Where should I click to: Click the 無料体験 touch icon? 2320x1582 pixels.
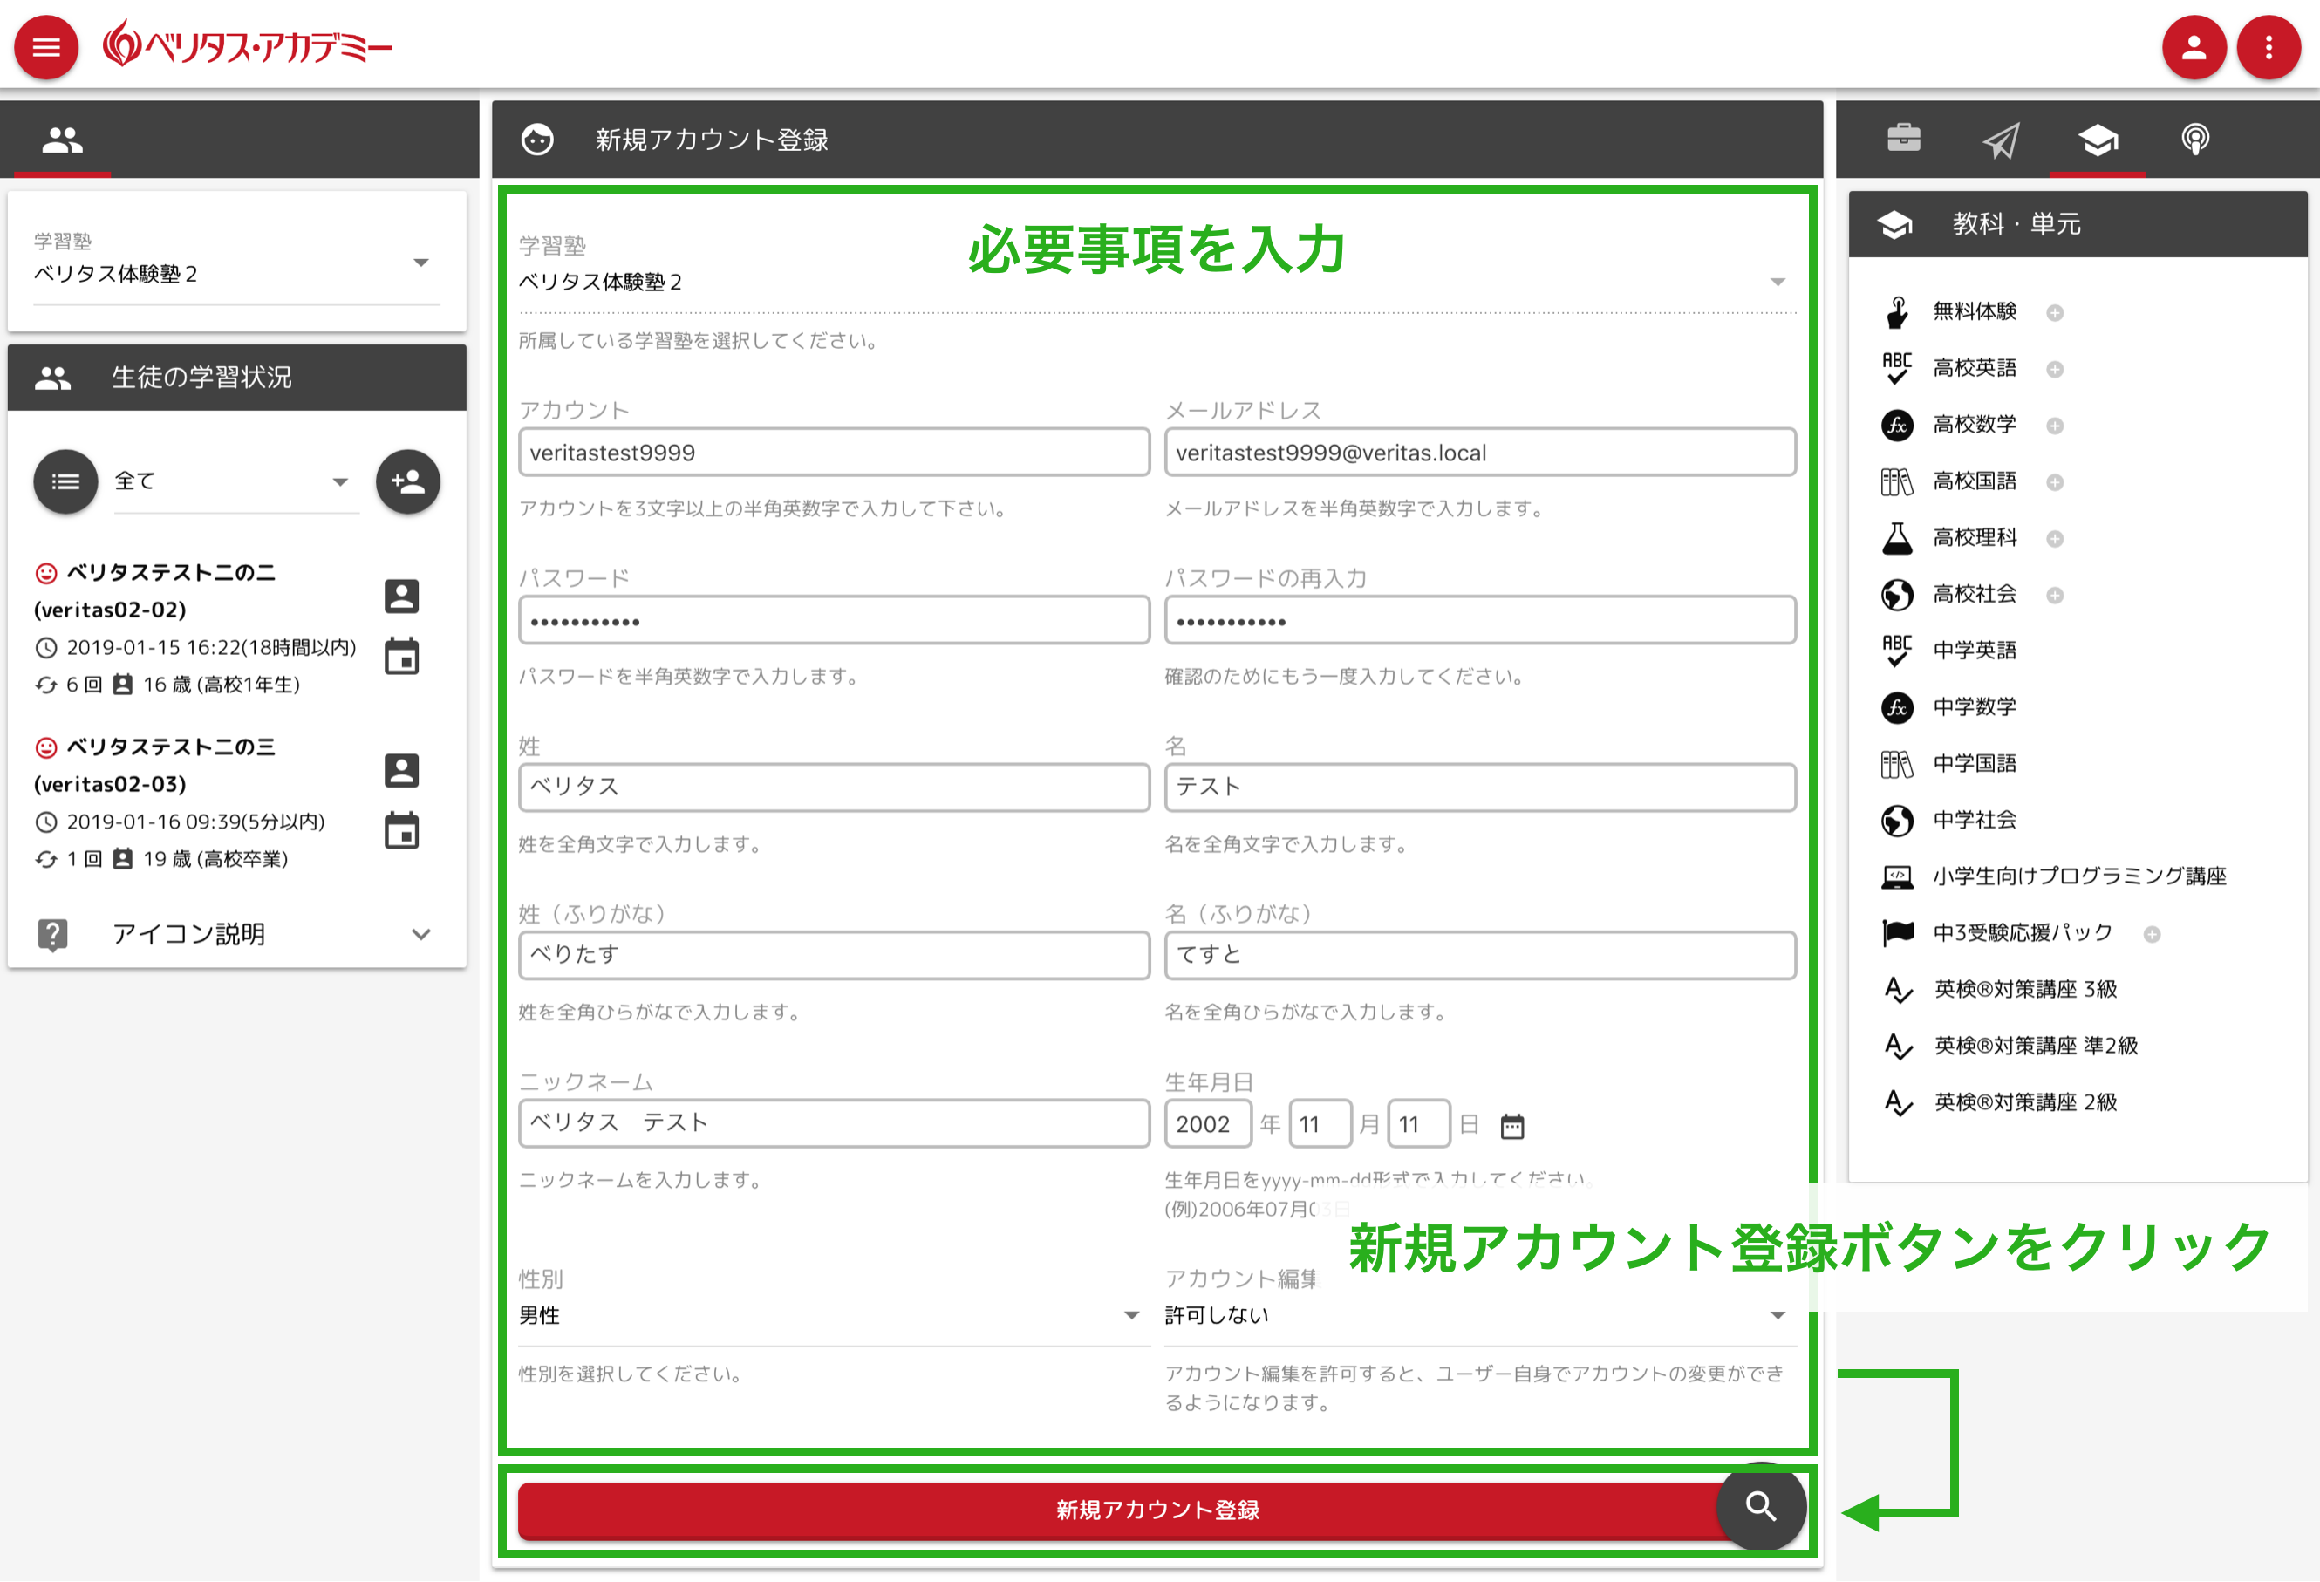1897,312
